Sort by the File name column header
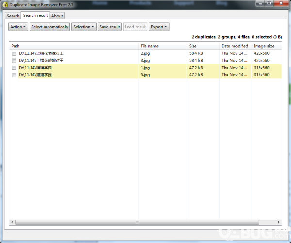The height and width of the screenshot is (243, 291). pos(163,46)
